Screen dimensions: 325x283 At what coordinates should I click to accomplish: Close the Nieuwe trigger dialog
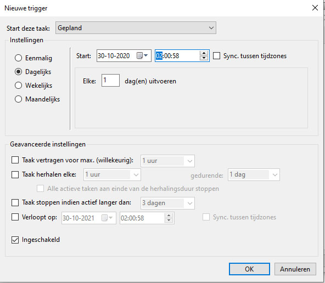coord(315,8)
